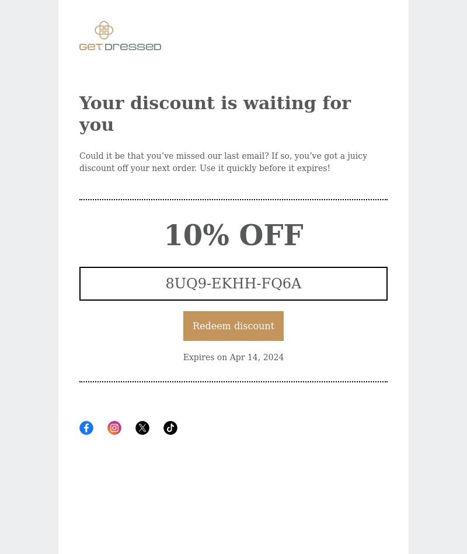This screenshot has width=467, height=554.
Task: Click 'Use it quickly before it expires!' sentence
Action: point(265,168)
